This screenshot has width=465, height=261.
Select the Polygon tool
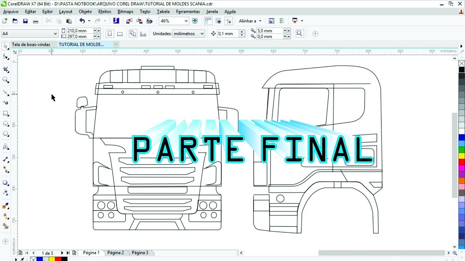coord(5,134)
